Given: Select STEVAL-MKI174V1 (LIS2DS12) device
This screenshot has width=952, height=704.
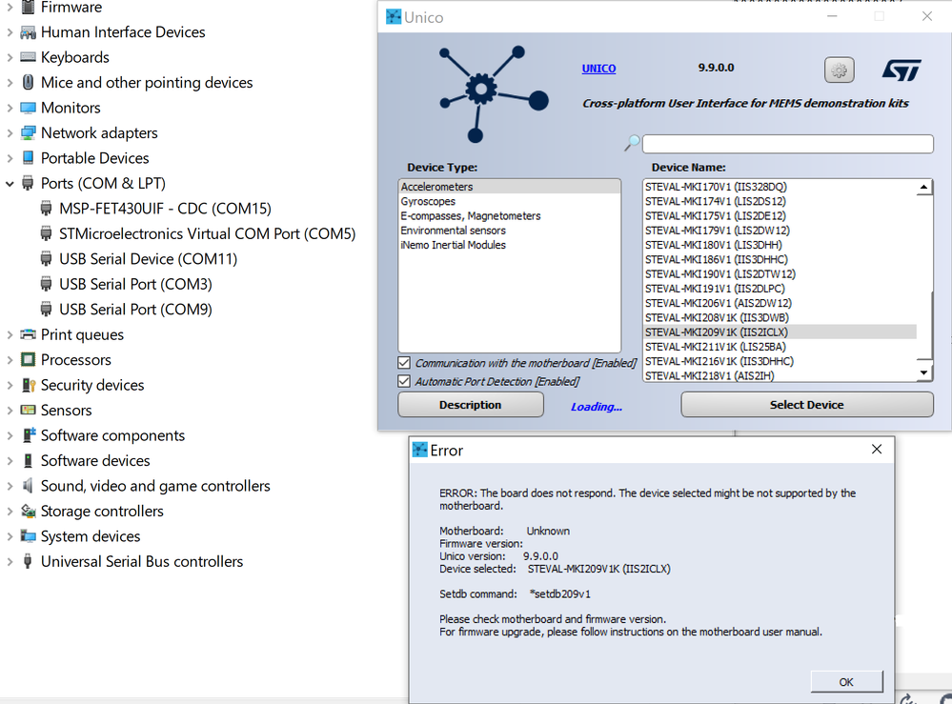Looking at the screenshot, I should pos(780,202).
